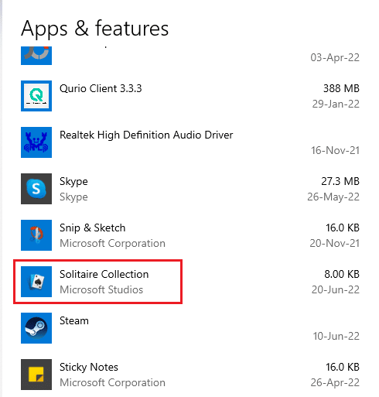Click the Apps & features heading
379x397 pixels.
pos(95,29)
